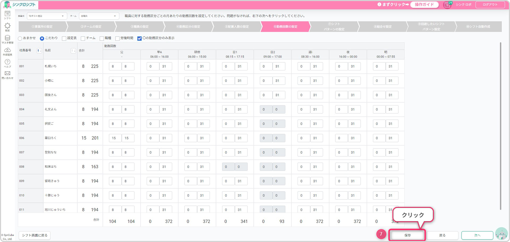Image resolution: width=510 pixels, height=242 pixels.
Task: Open the シフト calendar icon in sidebar
Action: click(7, 14)
